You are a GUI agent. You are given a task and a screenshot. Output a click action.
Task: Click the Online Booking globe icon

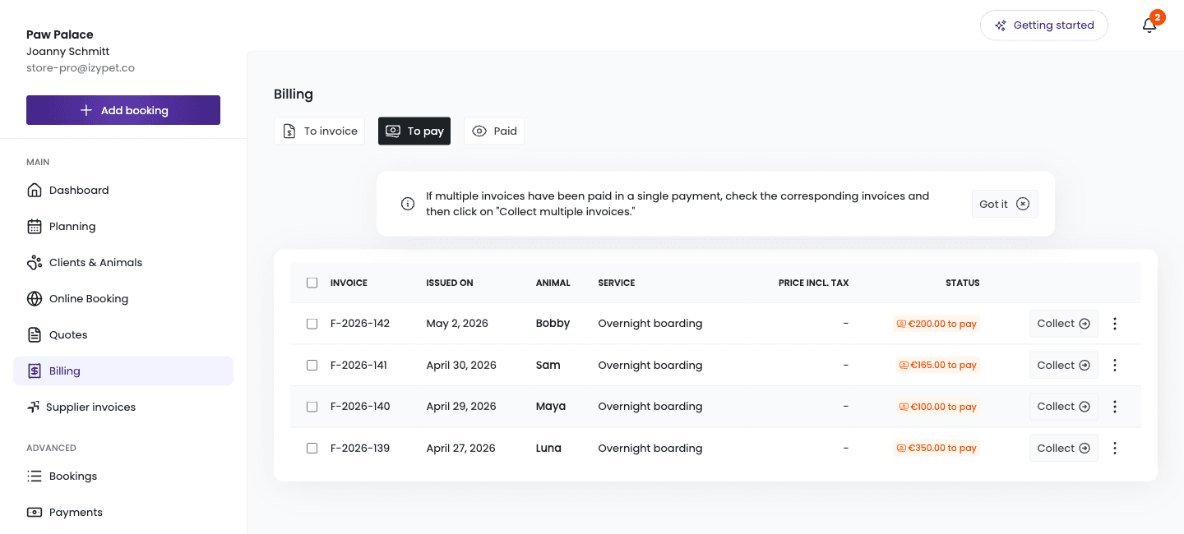pyautogui.click(x=35, y=299)
